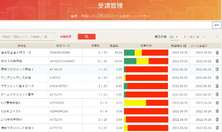Viewport: 222px width, 132px height.
Task: Click attendance rate 8.25
Action: 119,103
